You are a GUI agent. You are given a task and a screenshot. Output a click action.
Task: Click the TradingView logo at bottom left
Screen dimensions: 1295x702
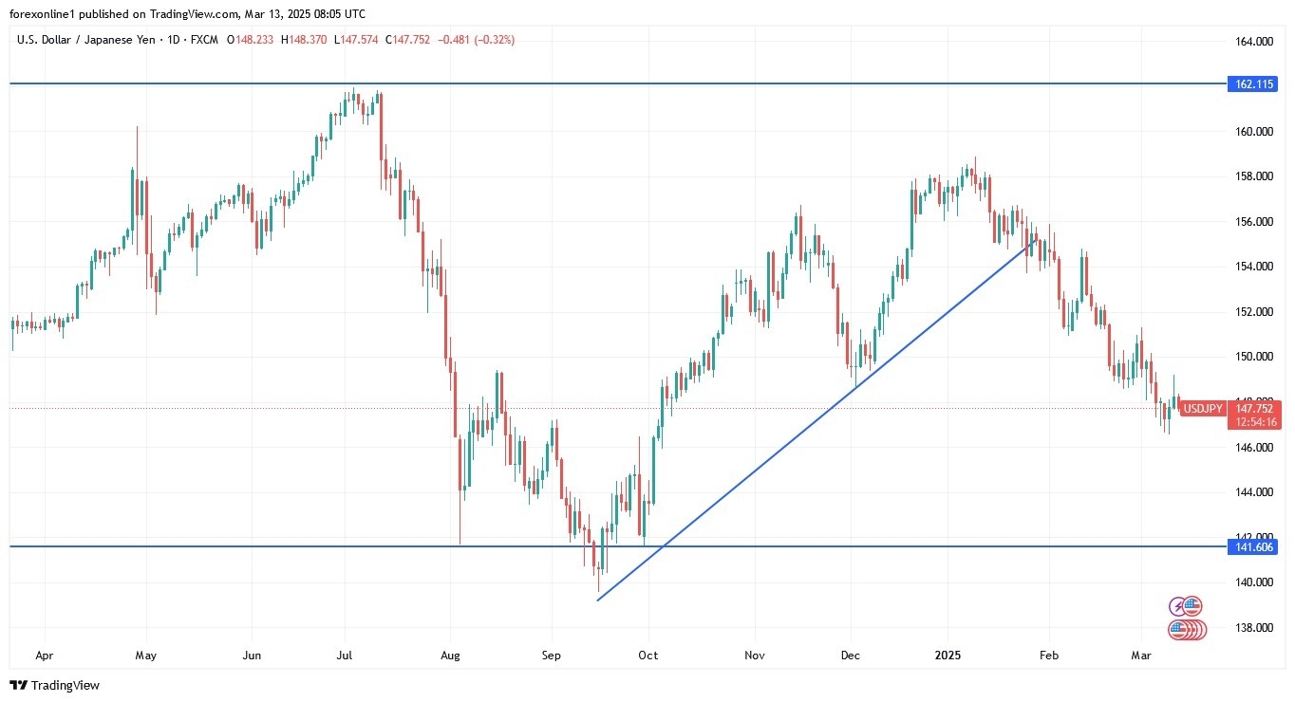55,685
